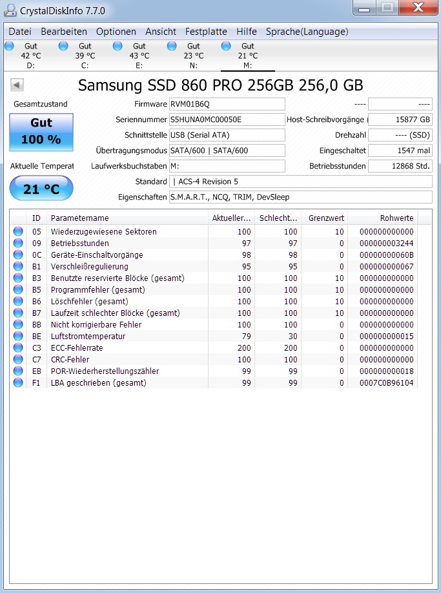Select the ECC-Fehlerrate parameter name

77,348
